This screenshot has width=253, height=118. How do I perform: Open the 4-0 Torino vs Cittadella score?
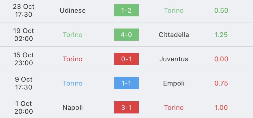click(x=126, y=35)
